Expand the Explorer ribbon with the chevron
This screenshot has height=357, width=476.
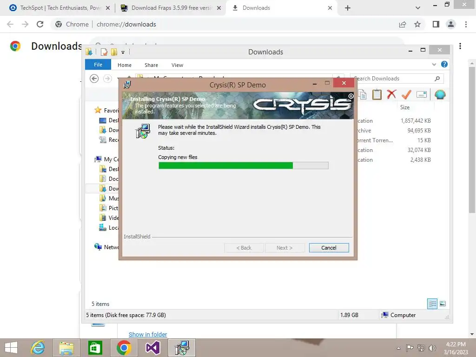click(434, 64)
